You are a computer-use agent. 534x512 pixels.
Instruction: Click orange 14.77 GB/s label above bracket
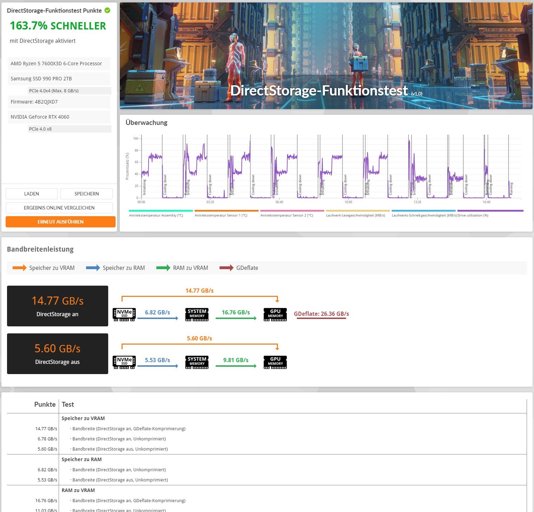pos(200,291)
